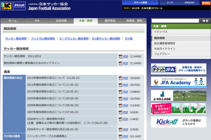Click PDF icon for 2011年競技規則の改正 row
This screenshot has width=211, height=140.
pos(120,85)
